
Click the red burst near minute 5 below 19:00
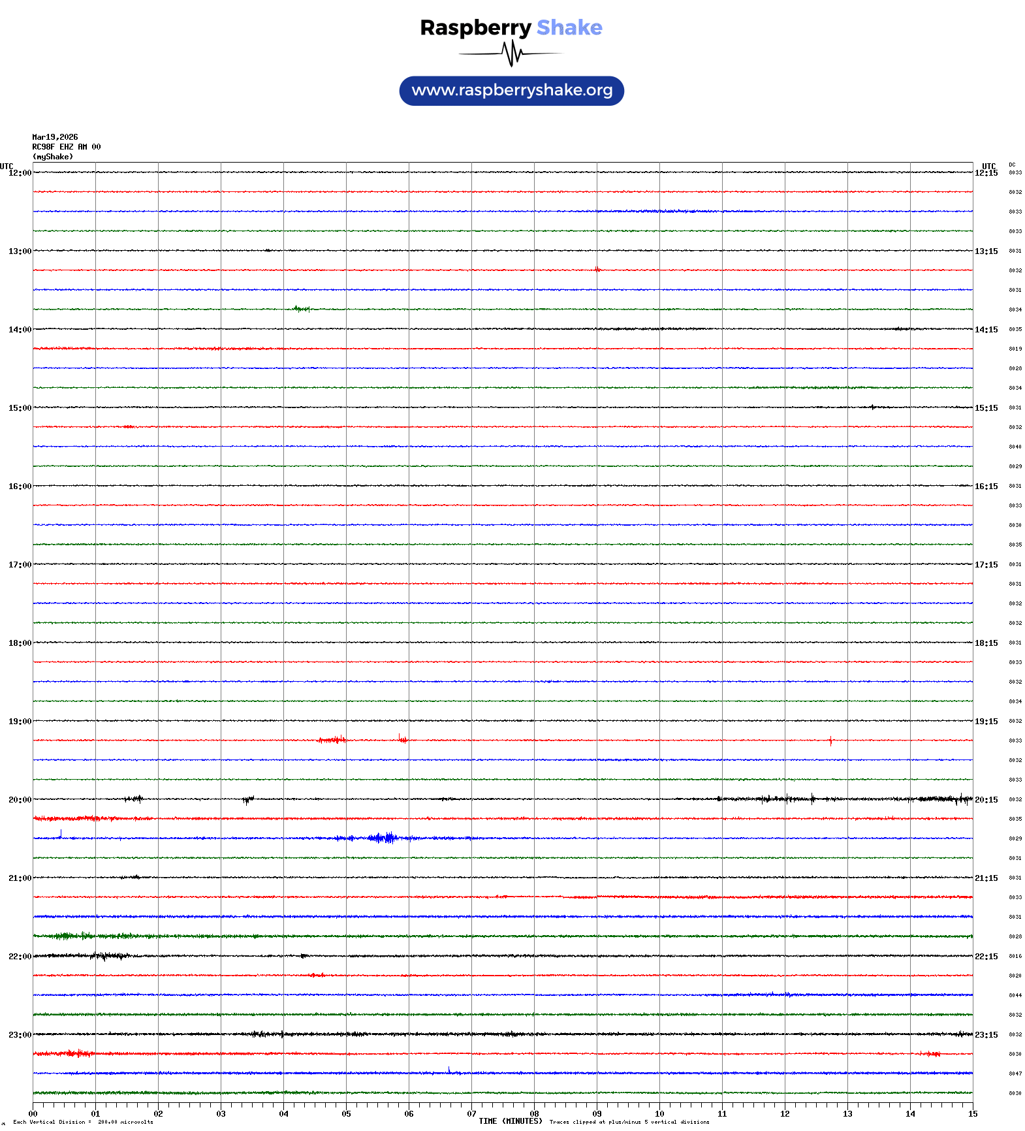[333, 740]
